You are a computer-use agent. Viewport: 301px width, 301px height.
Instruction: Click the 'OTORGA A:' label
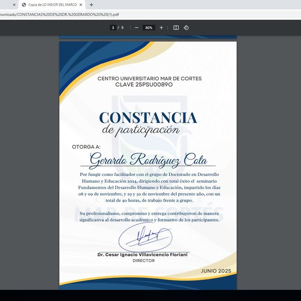coord(86,147)
